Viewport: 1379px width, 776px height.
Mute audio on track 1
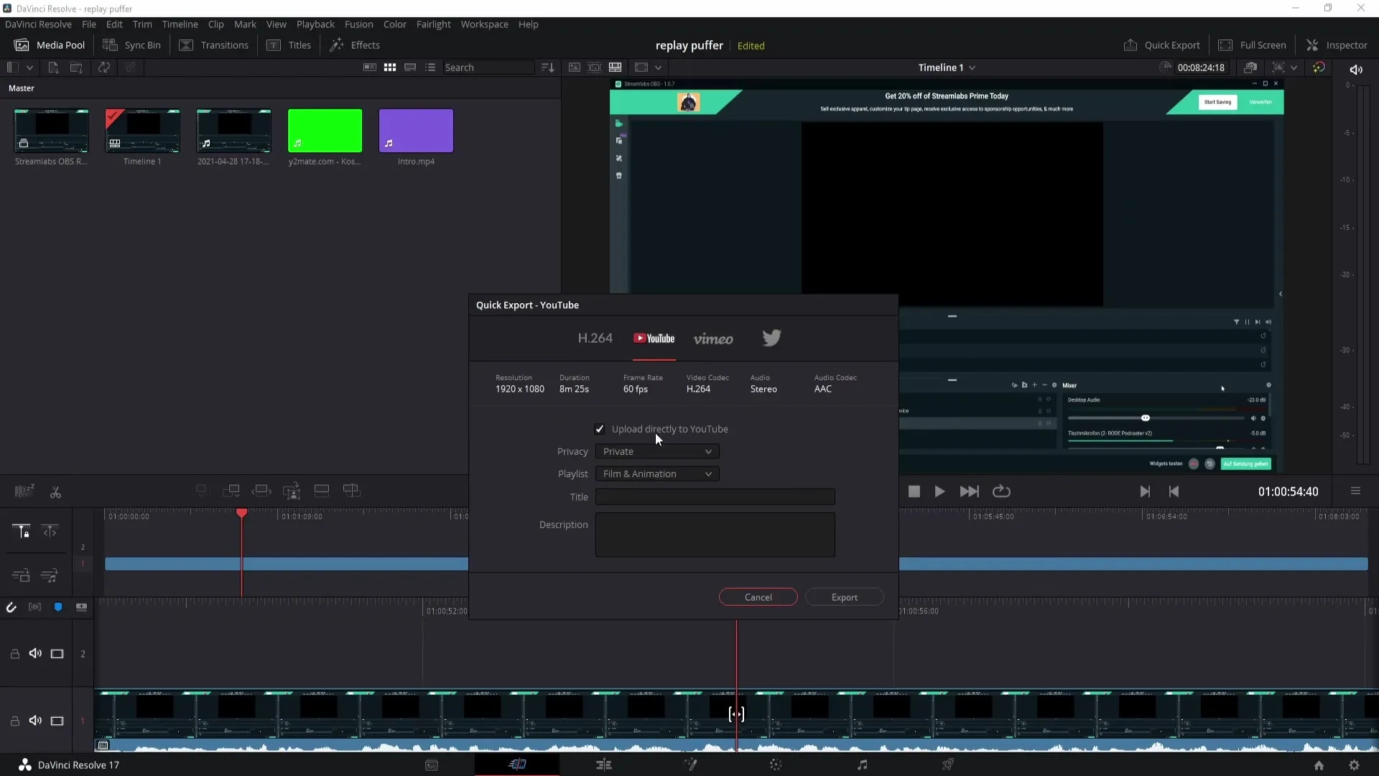(35, 721)
